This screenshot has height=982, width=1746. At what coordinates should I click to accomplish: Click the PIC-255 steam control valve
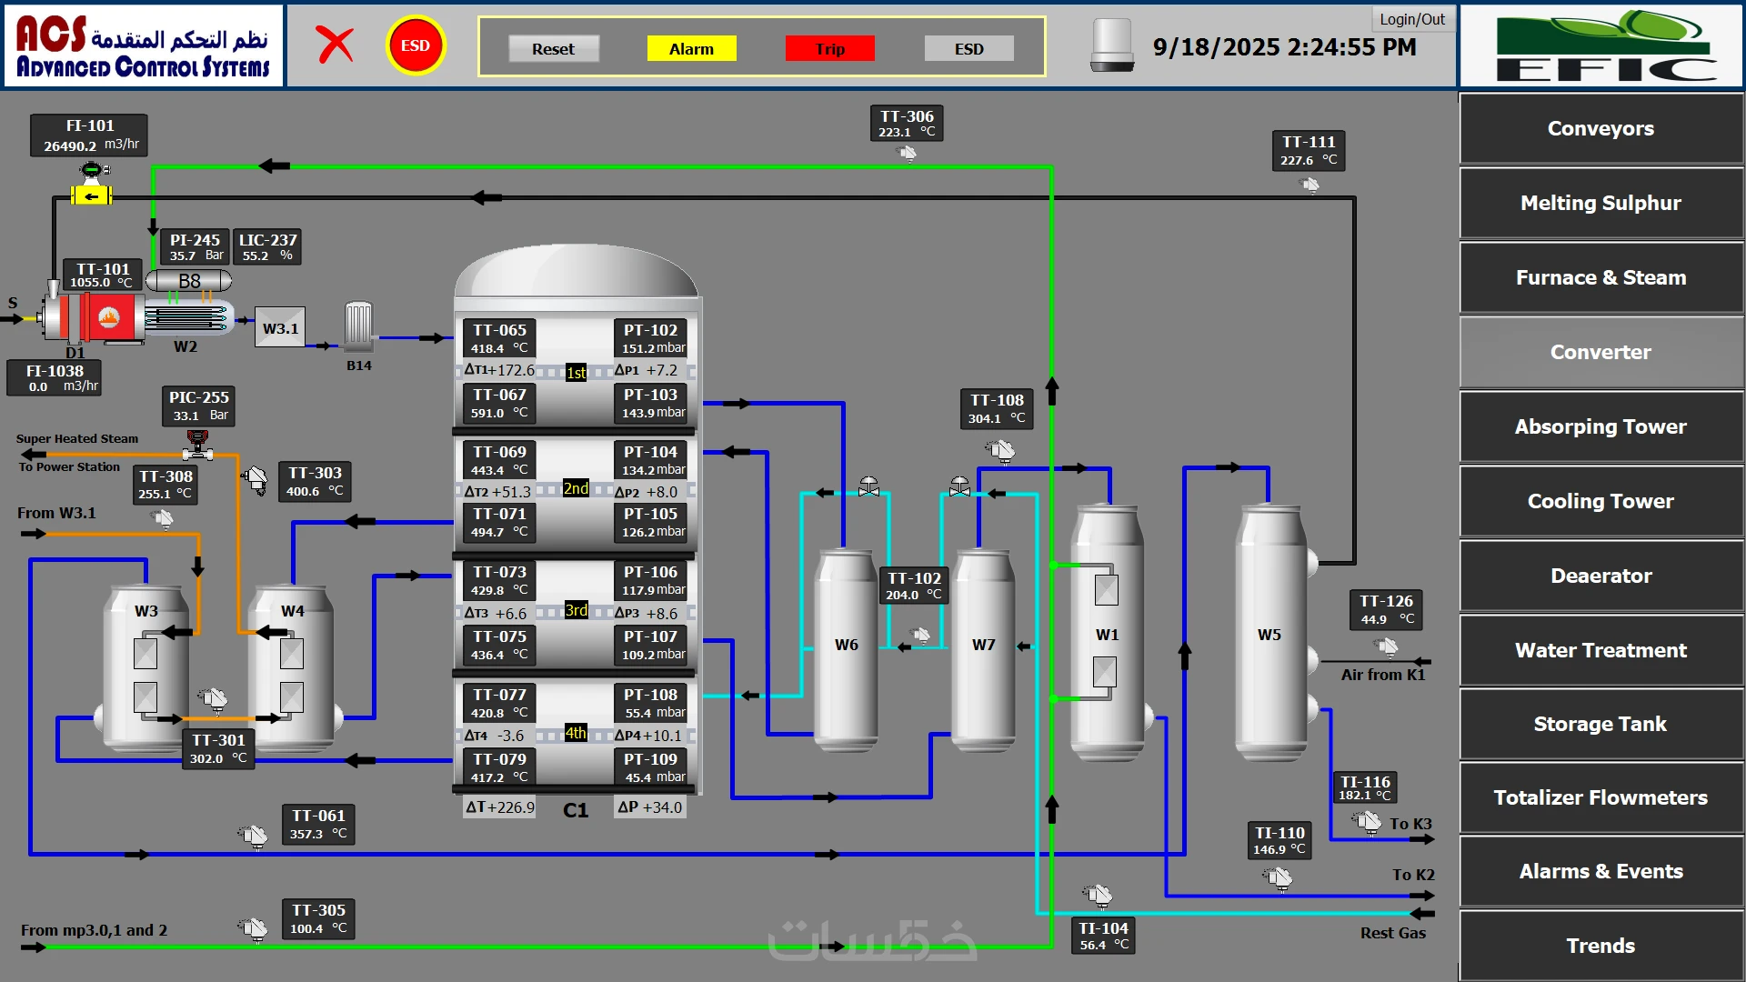click(x=197, y=445)
